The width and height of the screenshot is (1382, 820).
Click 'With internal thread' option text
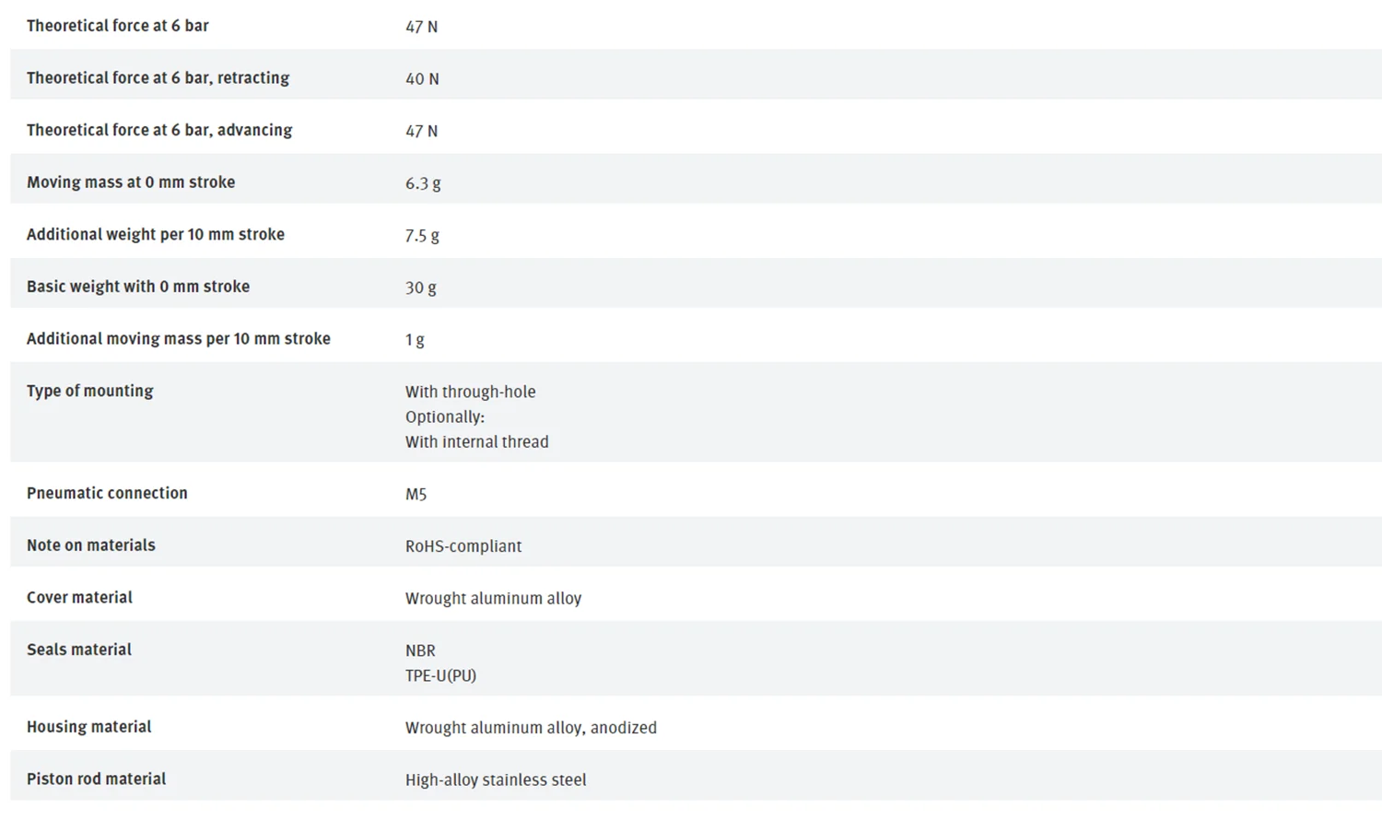(476, 441)
